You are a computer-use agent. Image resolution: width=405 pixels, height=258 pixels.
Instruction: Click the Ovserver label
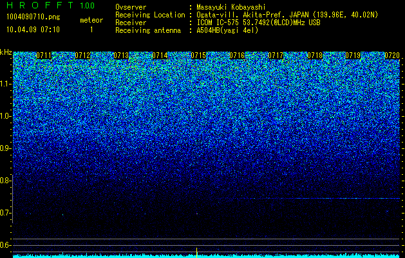coord(131,7)
